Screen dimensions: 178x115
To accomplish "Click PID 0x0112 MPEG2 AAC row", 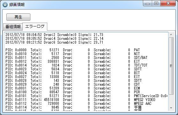I will click(x=78, y=104).
